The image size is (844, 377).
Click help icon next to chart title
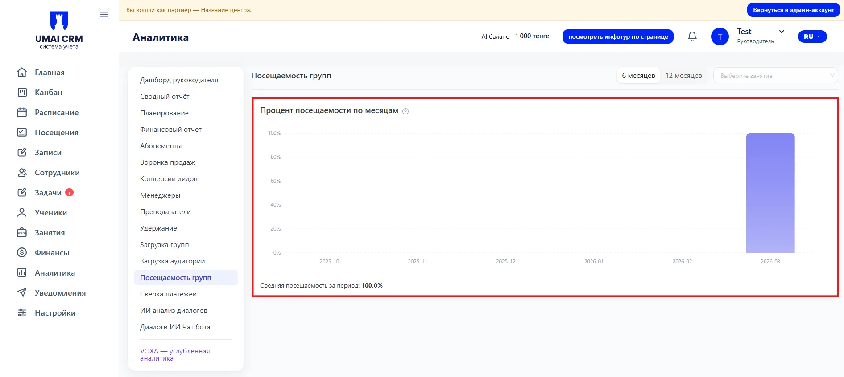(x=405, y=111)
